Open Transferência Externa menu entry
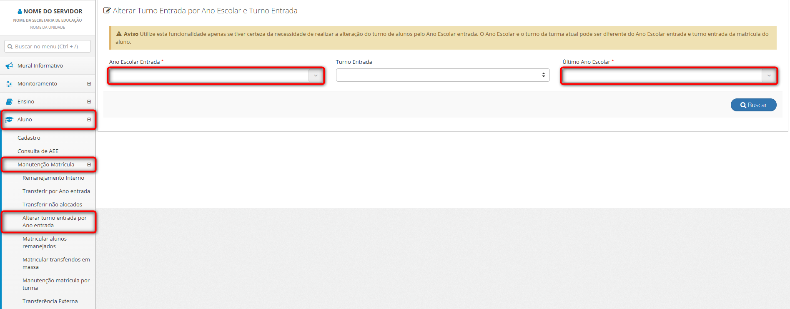 [x=50, y=301]
